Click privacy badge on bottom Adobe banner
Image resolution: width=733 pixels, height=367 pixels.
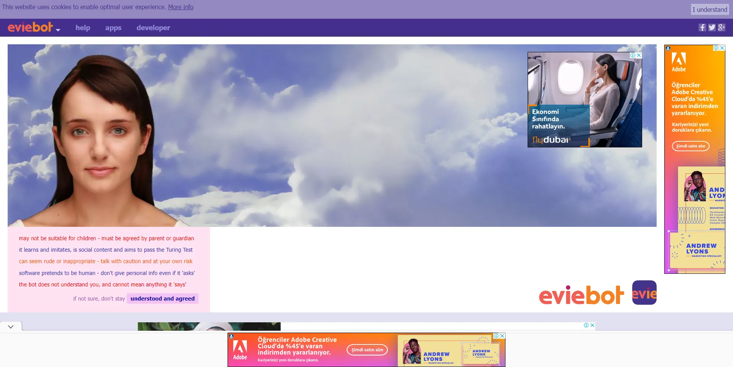pyautogui.click(x=231, y=336)
